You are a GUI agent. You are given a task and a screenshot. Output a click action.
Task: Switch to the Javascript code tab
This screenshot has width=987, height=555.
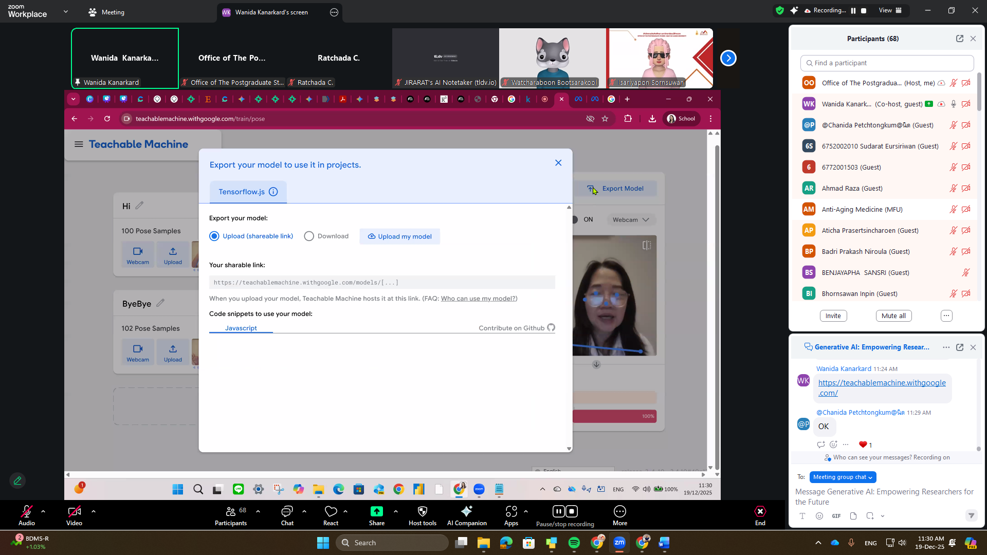coord(241,328)
